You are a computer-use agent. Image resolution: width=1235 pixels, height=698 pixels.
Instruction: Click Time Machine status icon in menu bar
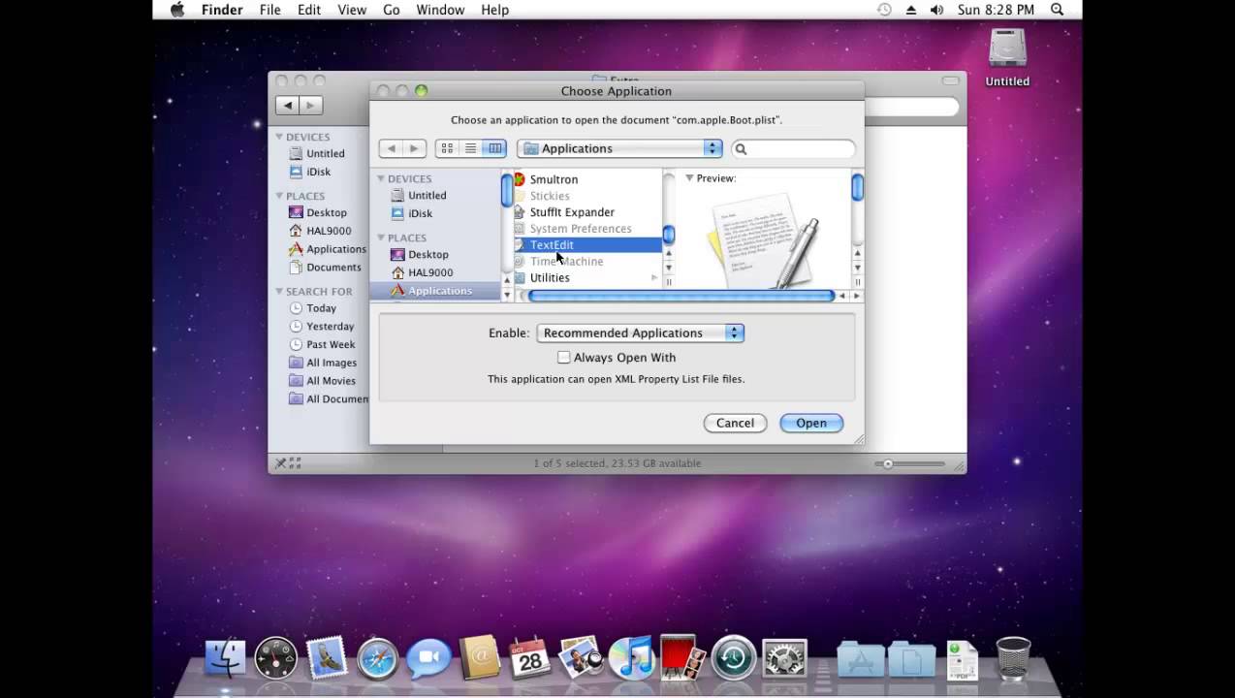coord(884,10)
